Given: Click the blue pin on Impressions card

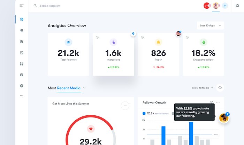Looking at the screenshot, I should 133,33.
